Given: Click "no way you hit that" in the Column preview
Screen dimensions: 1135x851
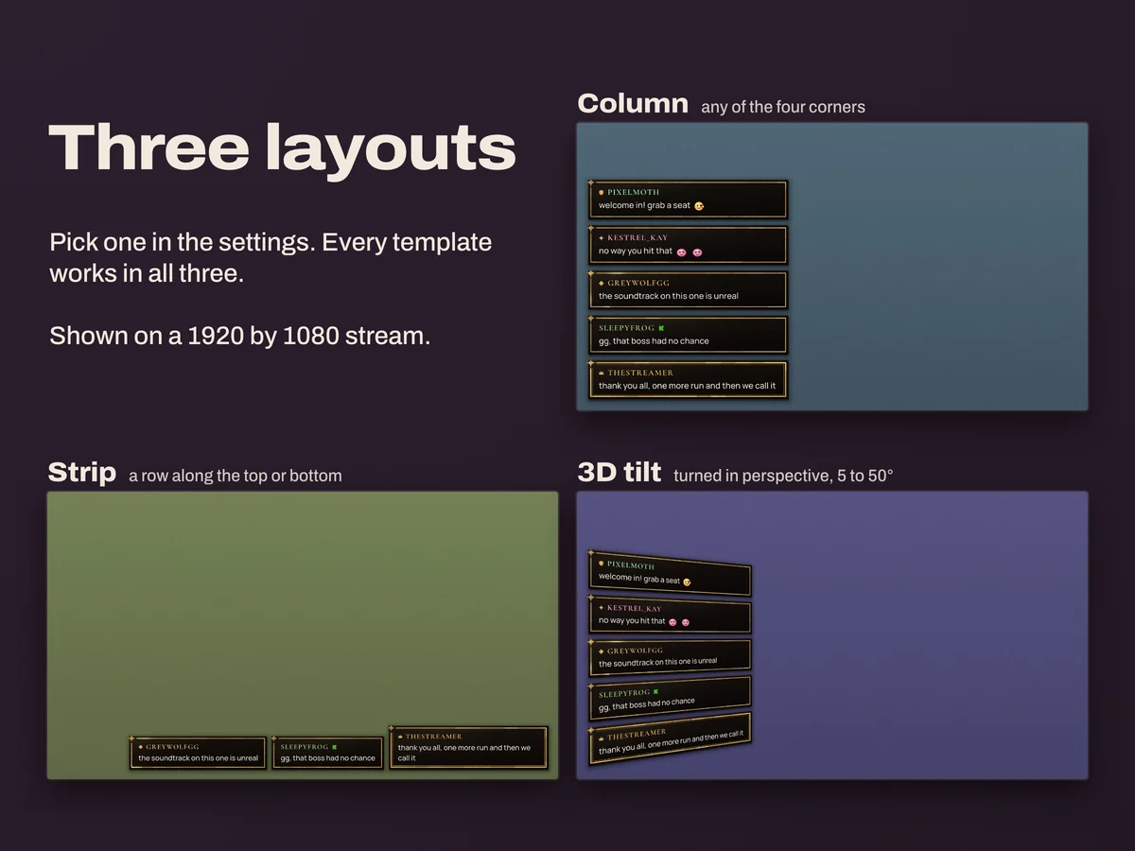Looking at the screenshot, I should (636, 252).
